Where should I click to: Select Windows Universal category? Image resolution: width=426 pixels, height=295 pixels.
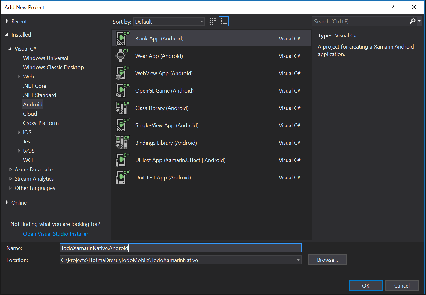(x=46, y=58)
